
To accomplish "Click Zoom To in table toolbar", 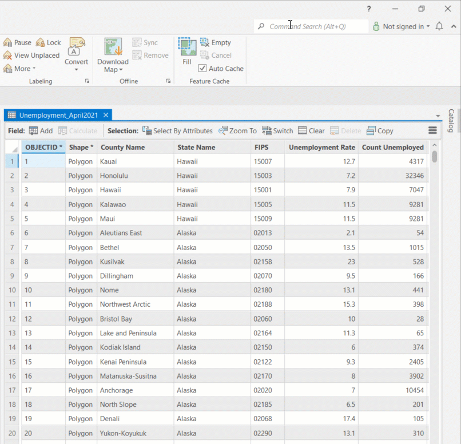I will pos(237,131).
